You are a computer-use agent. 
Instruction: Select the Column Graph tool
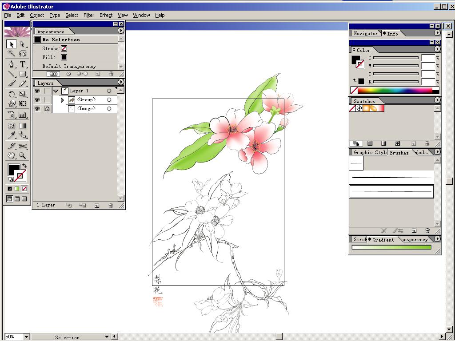[x=23, y=115]
